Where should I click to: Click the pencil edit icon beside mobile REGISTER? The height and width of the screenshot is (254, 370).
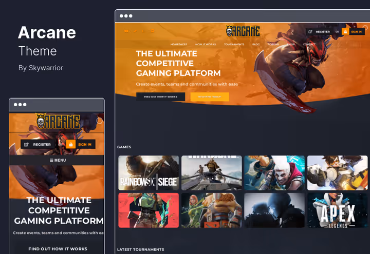click(x=26, y=144)
